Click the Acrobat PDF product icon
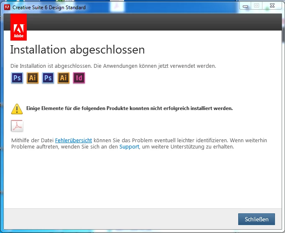 coord(17,125)
